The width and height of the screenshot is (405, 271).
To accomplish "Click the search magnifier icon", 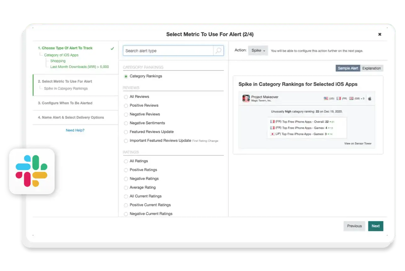I will click(x=219, y=50).
